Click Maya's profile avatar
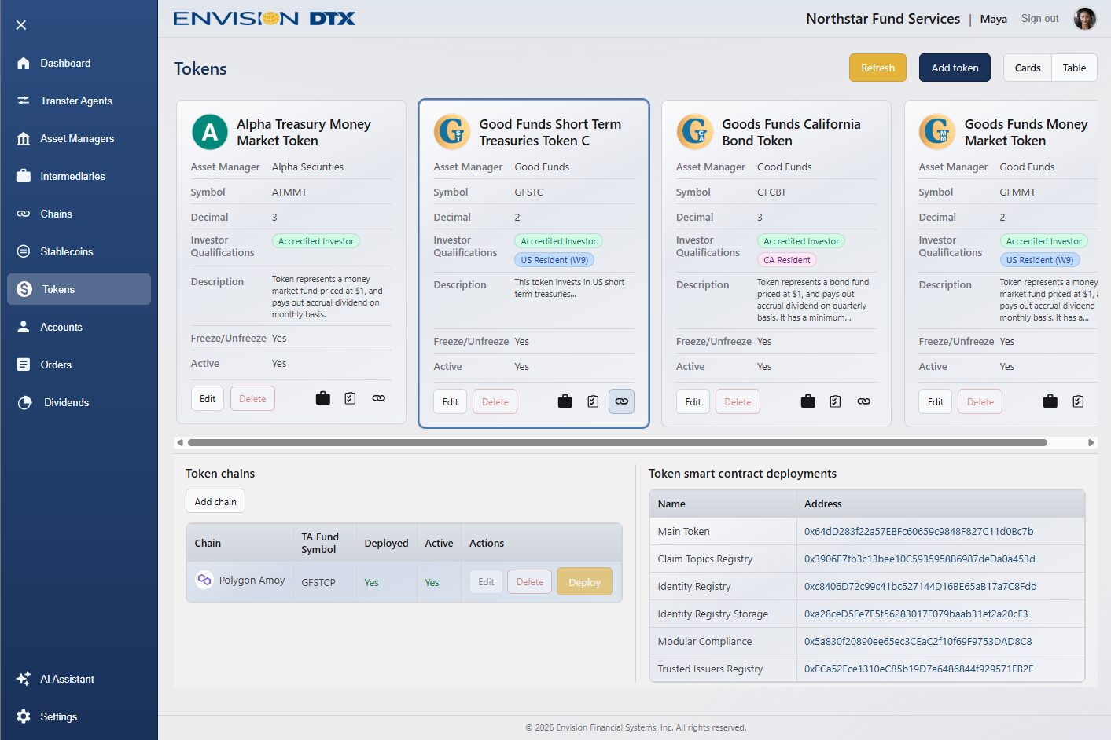This screenshot has height=740, width=1111. click(1085, 19)
